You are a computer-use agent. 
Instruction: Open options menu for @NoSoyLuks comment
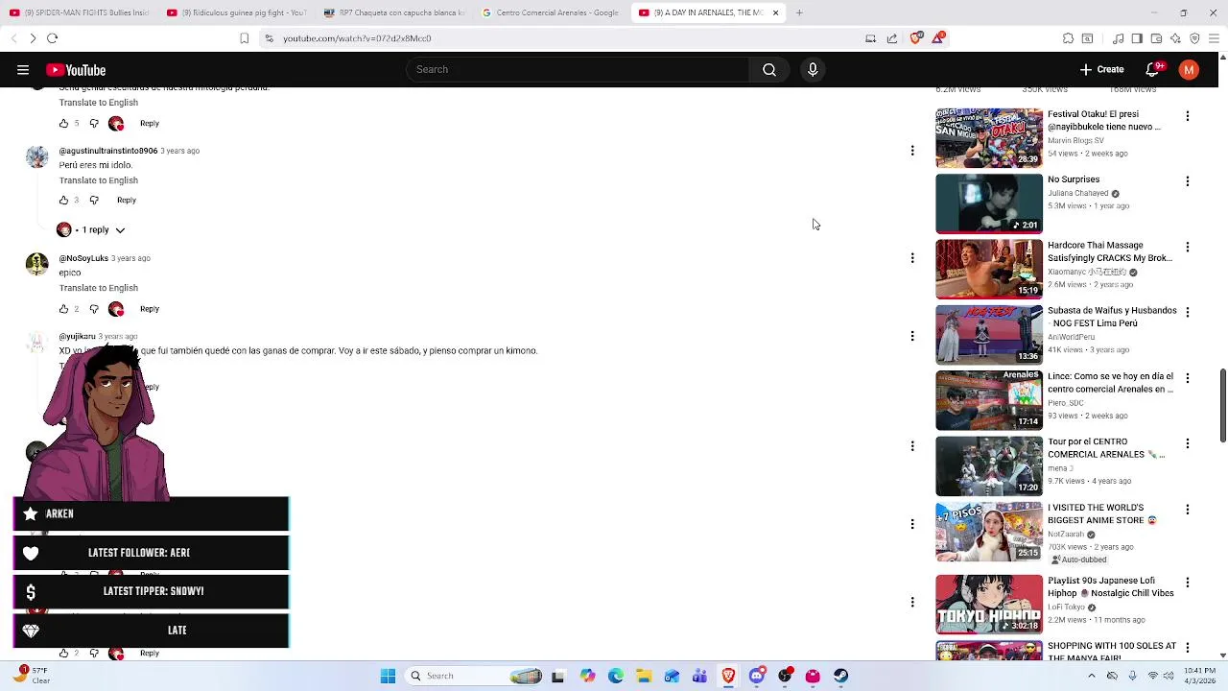click(912, 258)
